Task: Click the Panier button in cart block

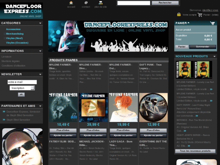Action: [182, 47]
